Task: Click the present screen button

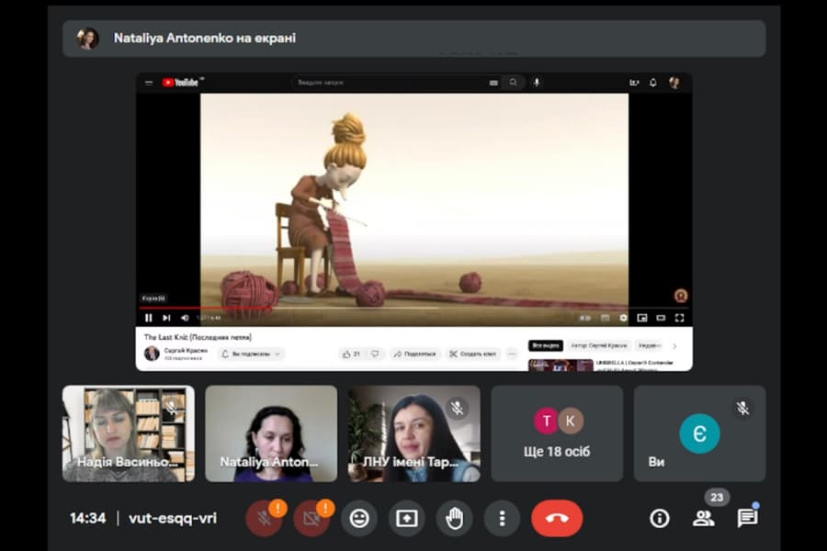Action: tap(407, 518)
